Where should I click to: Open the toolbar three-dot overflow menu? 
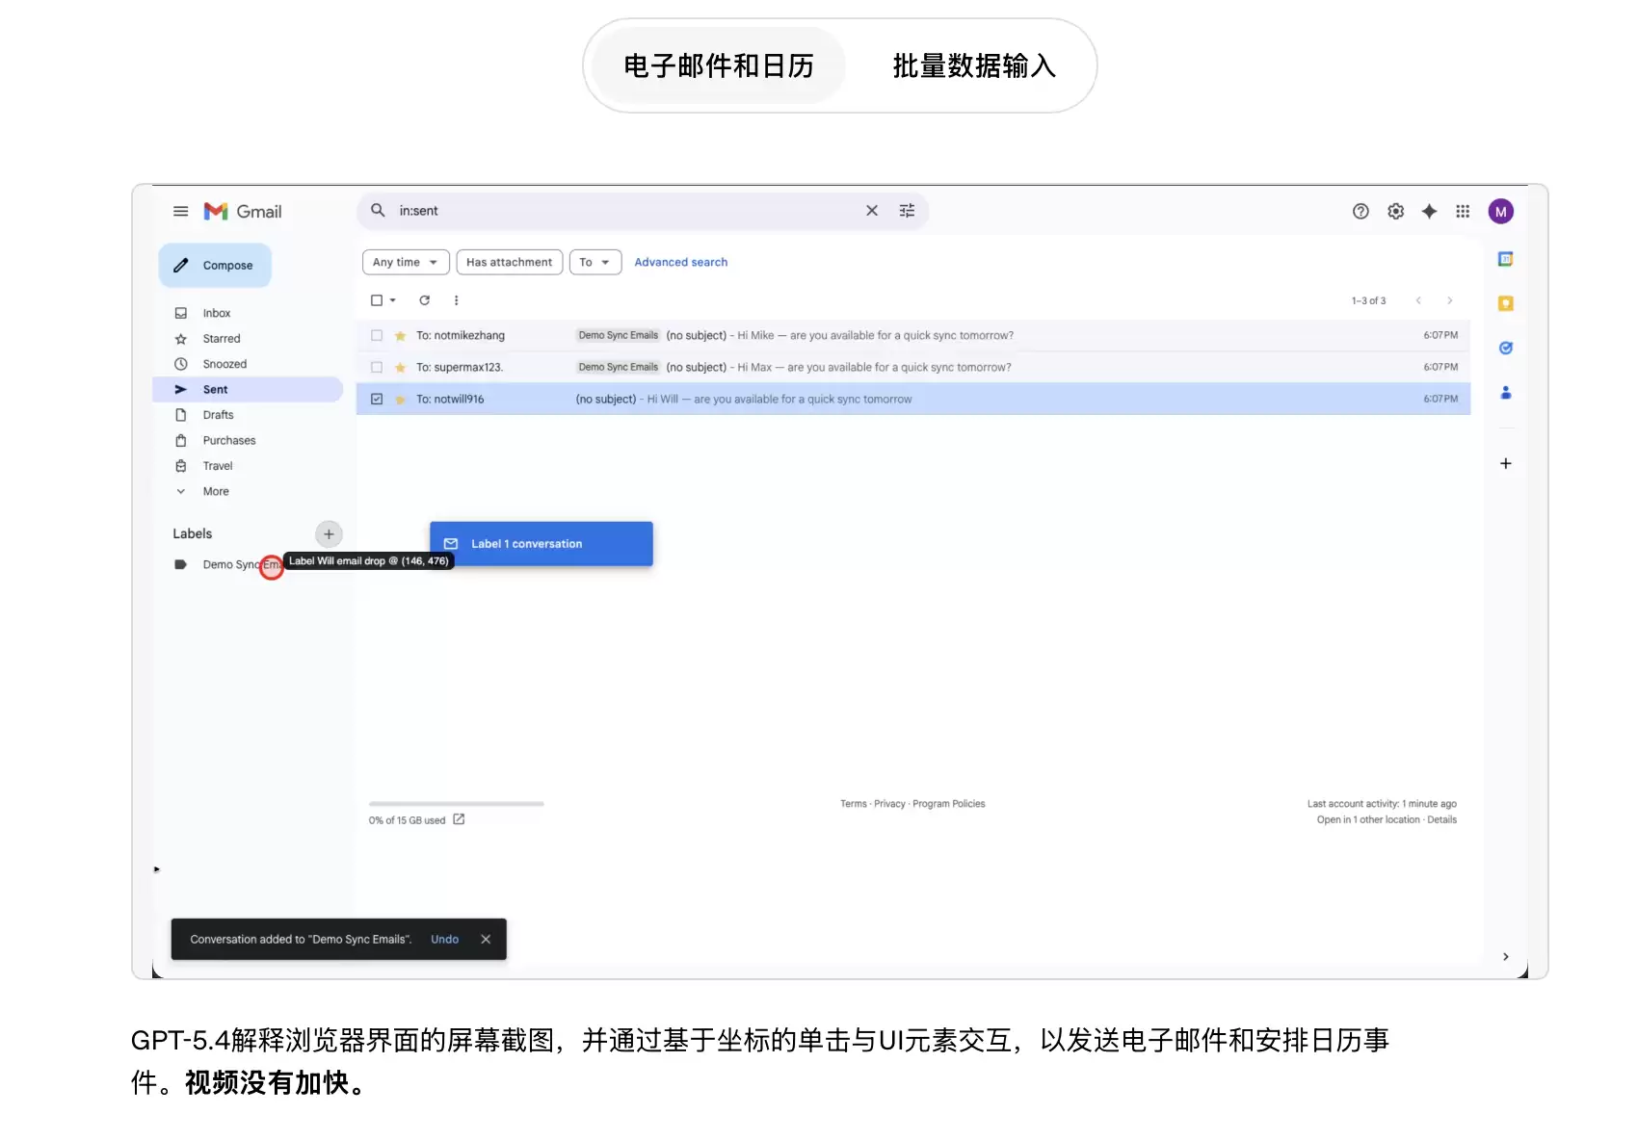(456, 300)
